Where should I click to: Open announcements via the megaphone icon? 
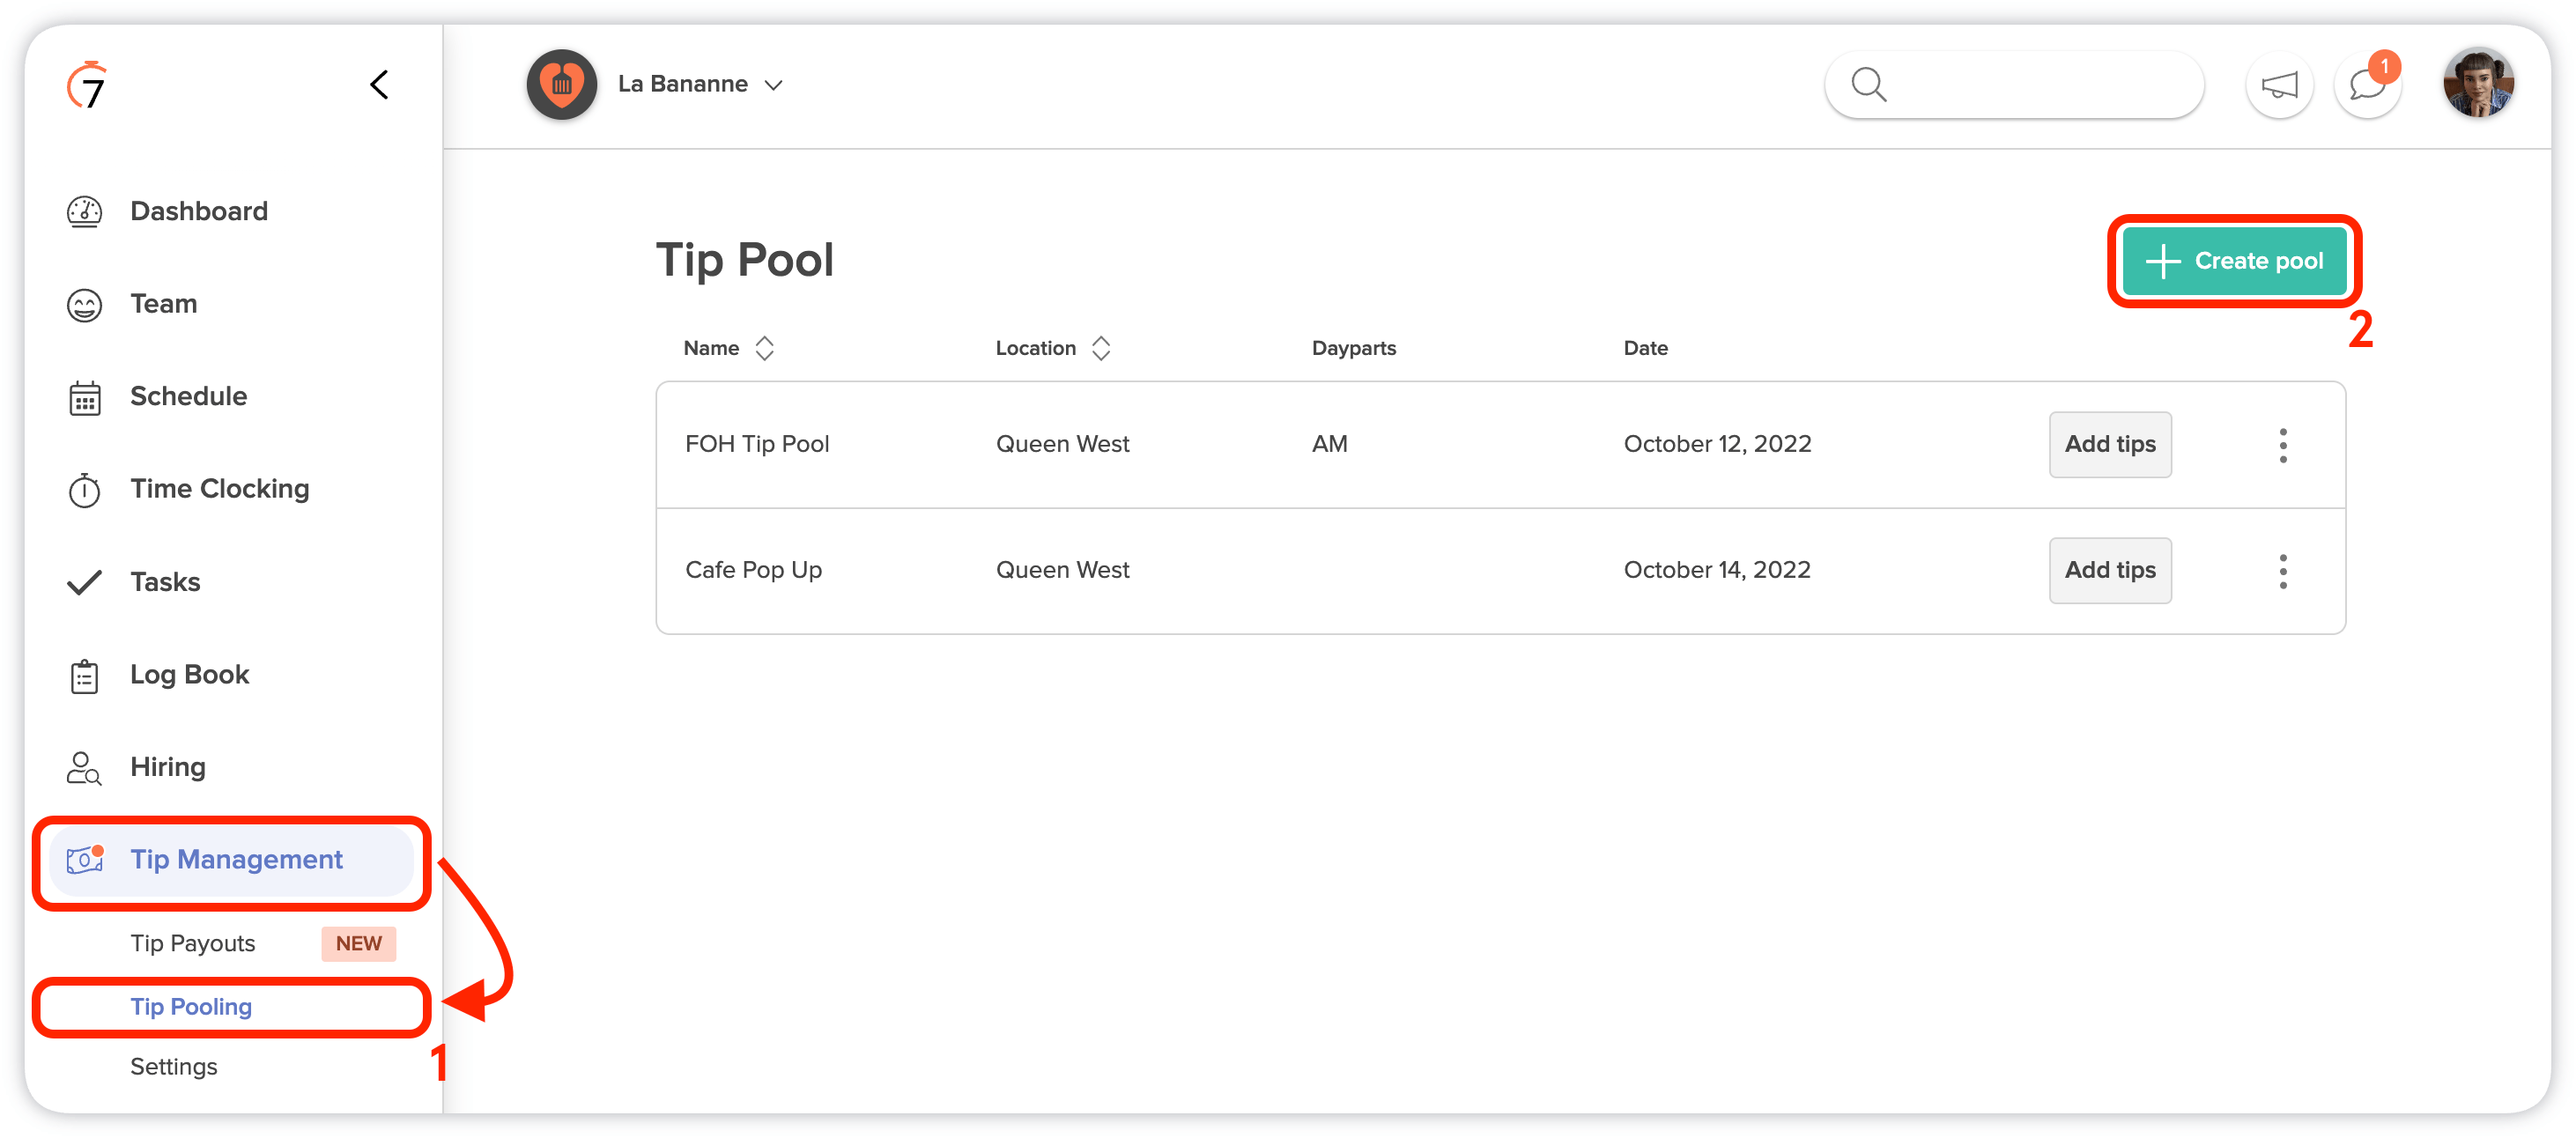[2280, 85]
